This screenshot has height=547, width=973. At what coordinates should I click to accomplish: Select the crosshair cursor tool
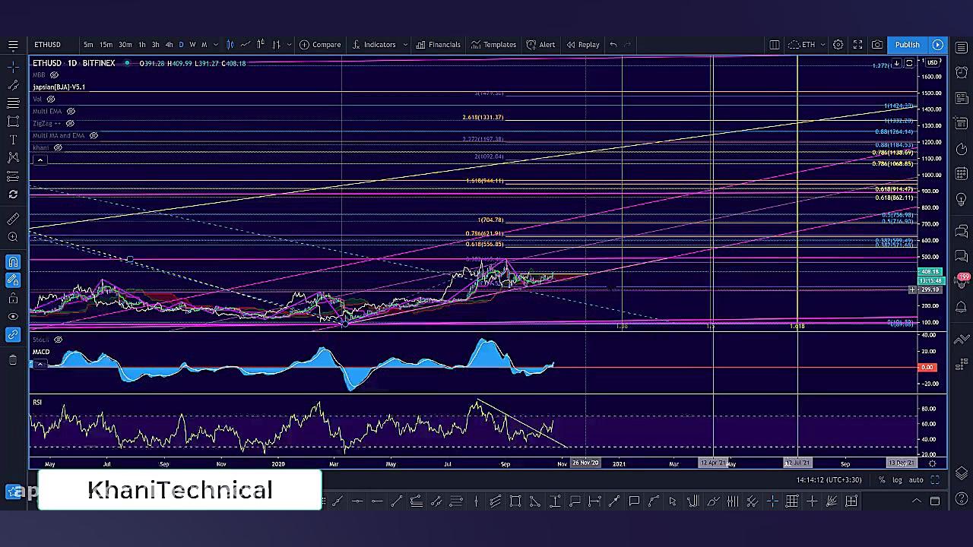13,67
